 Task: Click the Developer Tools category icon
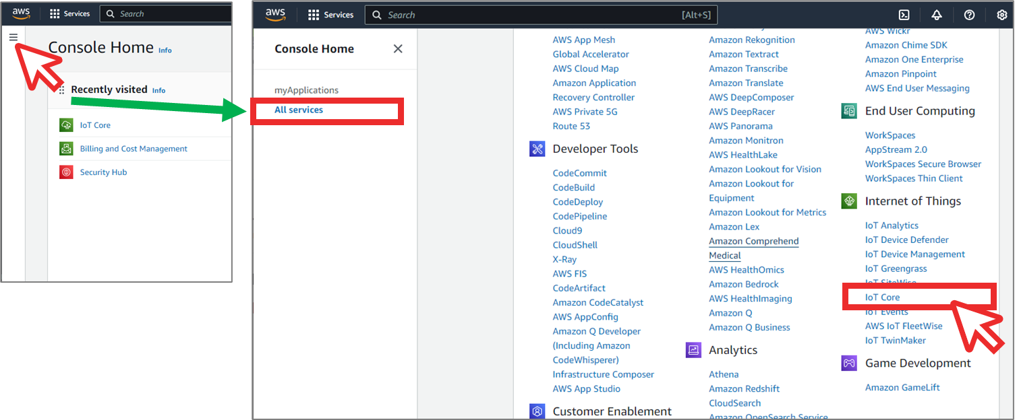537,149
